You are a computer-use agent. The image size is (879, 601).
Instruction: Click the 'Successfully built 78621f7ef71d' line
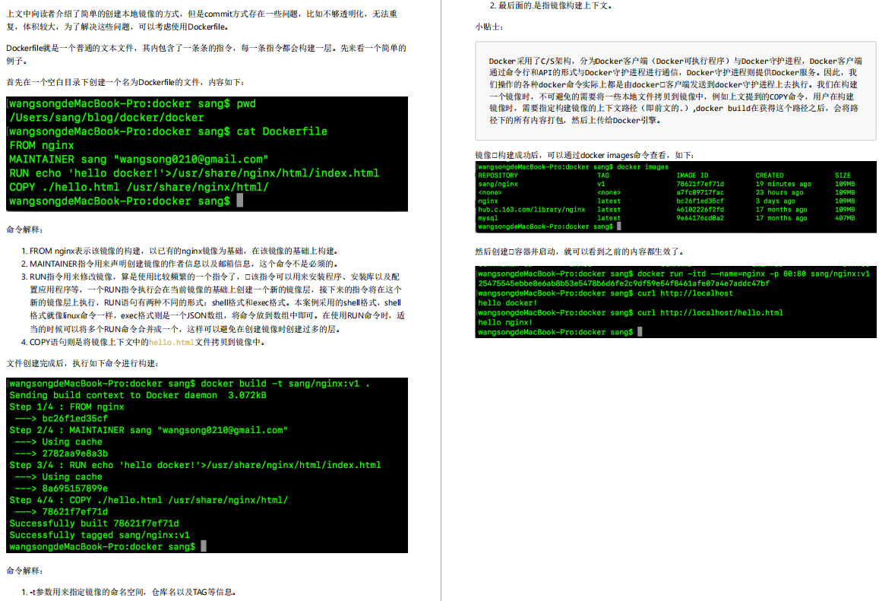coord(94,524)
